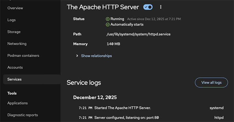
Task: Go to Storage in the sidebar
Action: [14, 32]
